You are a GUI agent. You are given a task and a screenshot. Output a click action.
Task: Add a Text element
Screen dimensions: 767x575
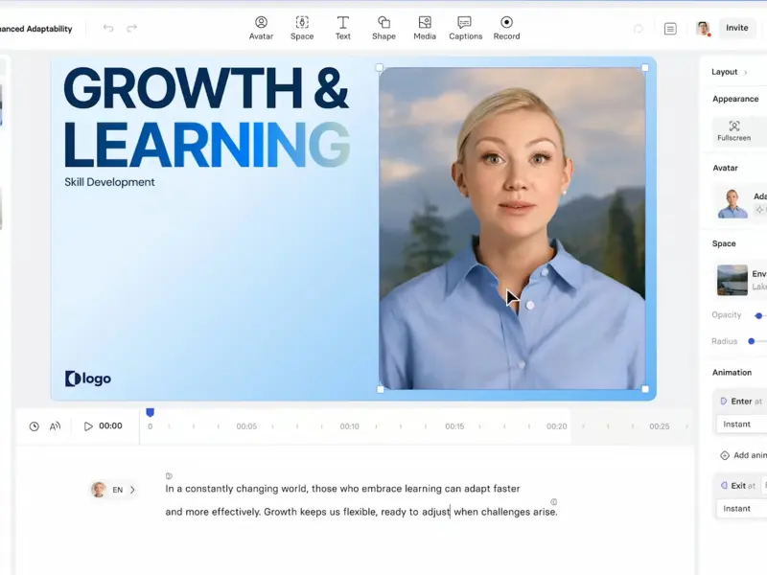(343, 29)
